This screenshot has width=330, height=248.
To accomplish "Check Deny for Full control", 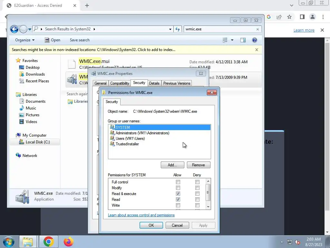I will pos(197,182).
